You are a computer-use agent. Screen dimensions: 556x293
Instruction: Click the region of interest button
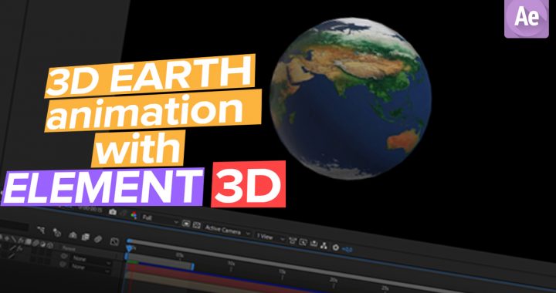(186, 224)
